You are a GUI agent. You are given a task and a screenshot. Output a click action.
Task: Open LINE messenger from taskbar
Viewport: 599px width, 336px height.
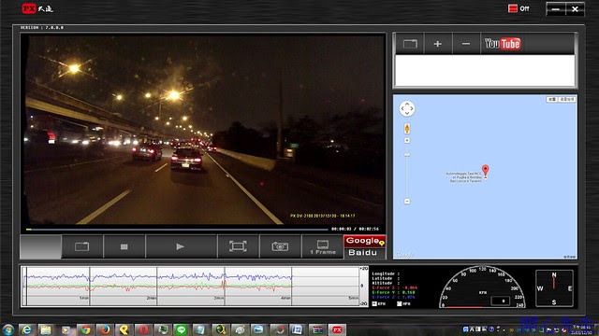[x=181, y=329]
